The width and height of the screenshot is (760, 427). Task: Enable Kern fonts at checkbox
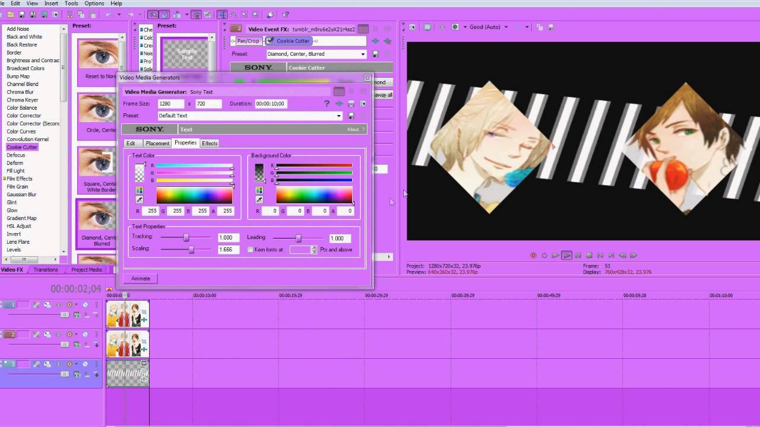point(250,250)
